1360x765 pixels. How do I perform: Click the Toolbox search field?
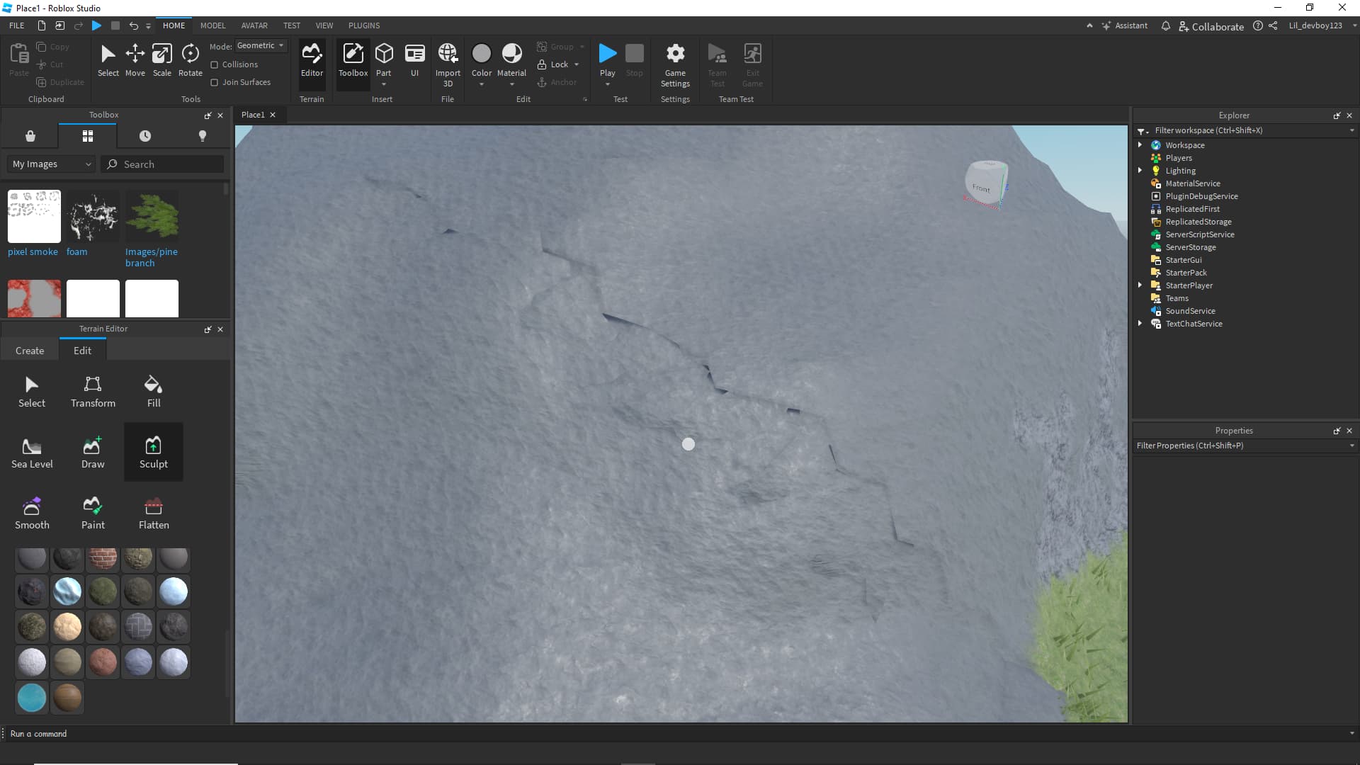click(163, 164)
